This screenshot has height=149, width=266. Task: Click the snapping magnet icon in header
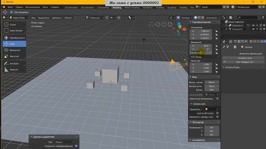pos(107,17)
